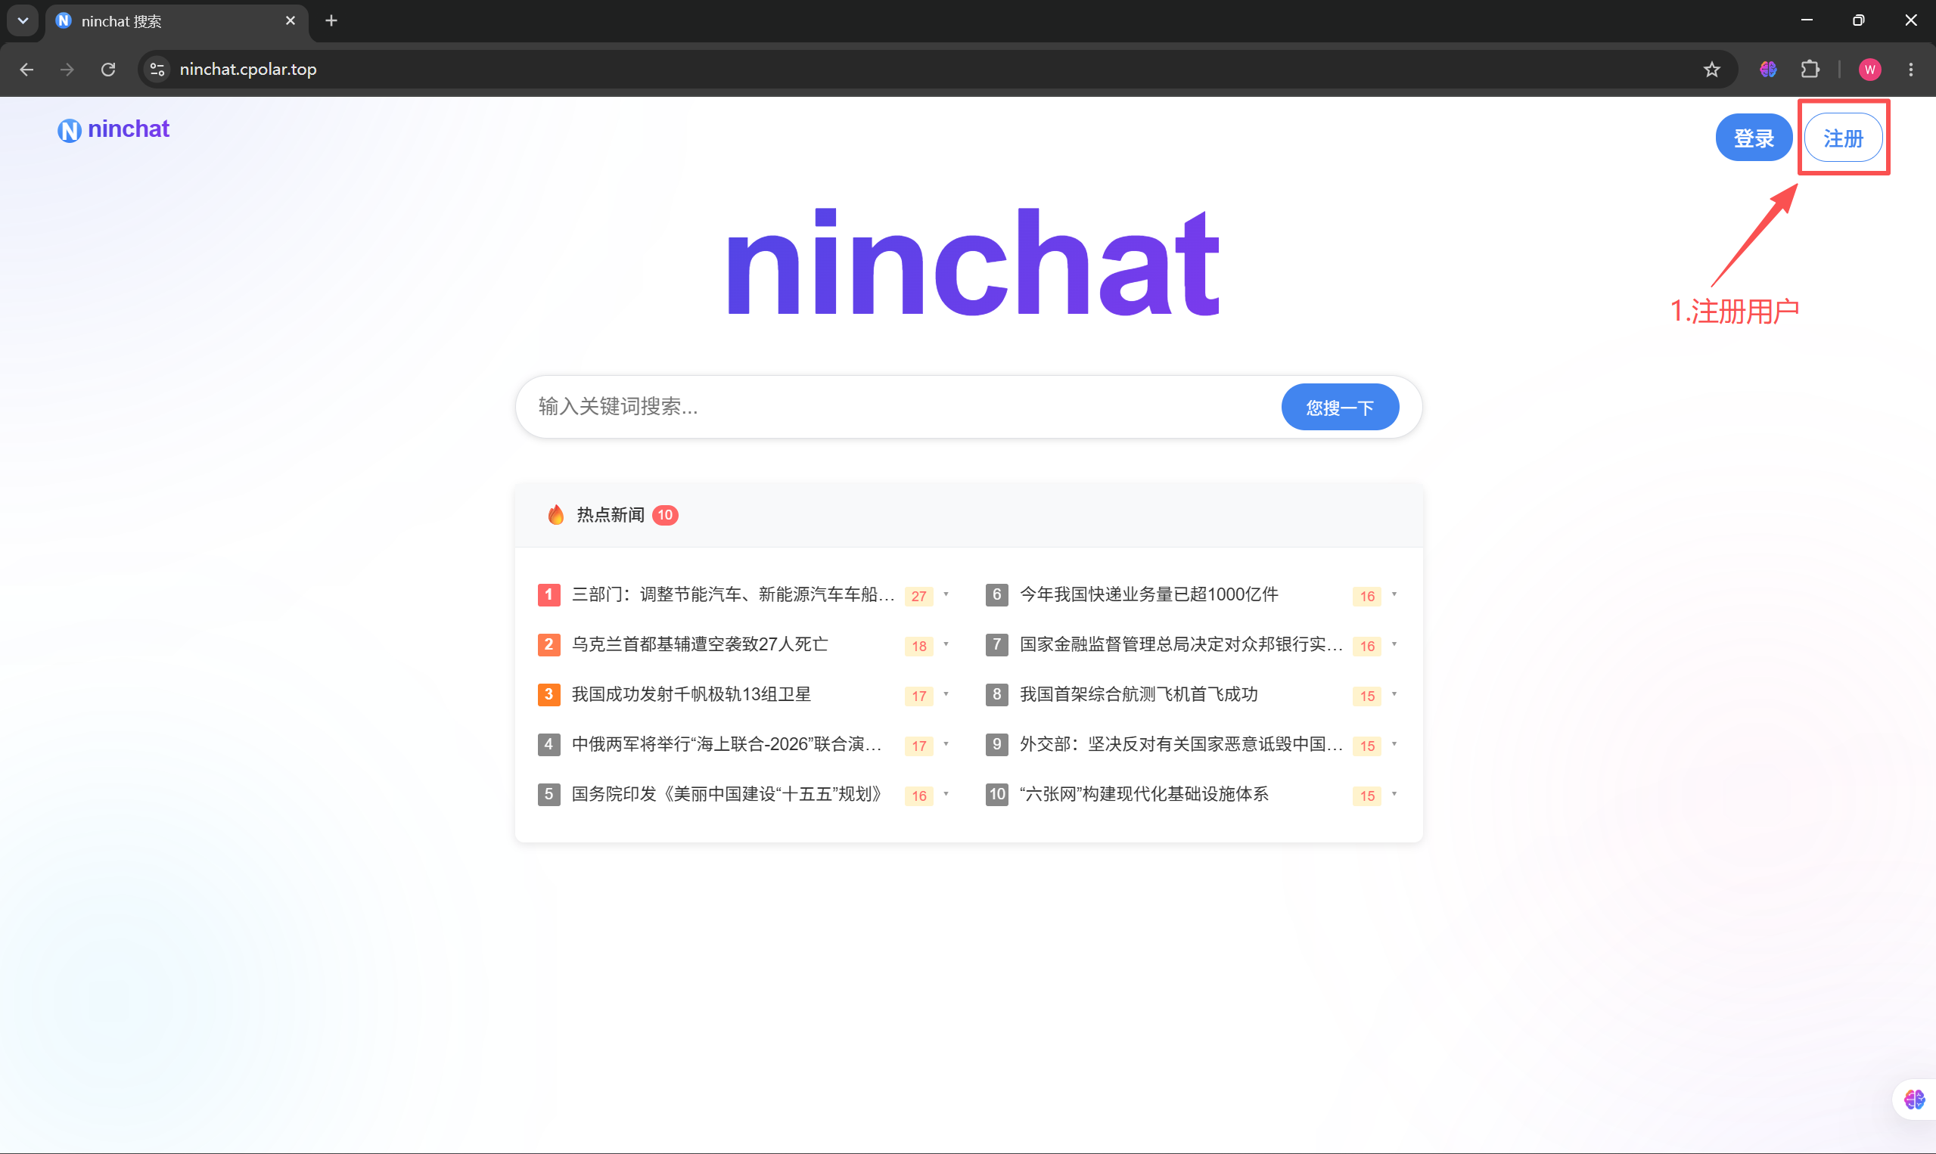Viewport: 1936px width, 1154px height.
Task: Open the tab search dropdown arrow
Action: [x=23, y=21]
